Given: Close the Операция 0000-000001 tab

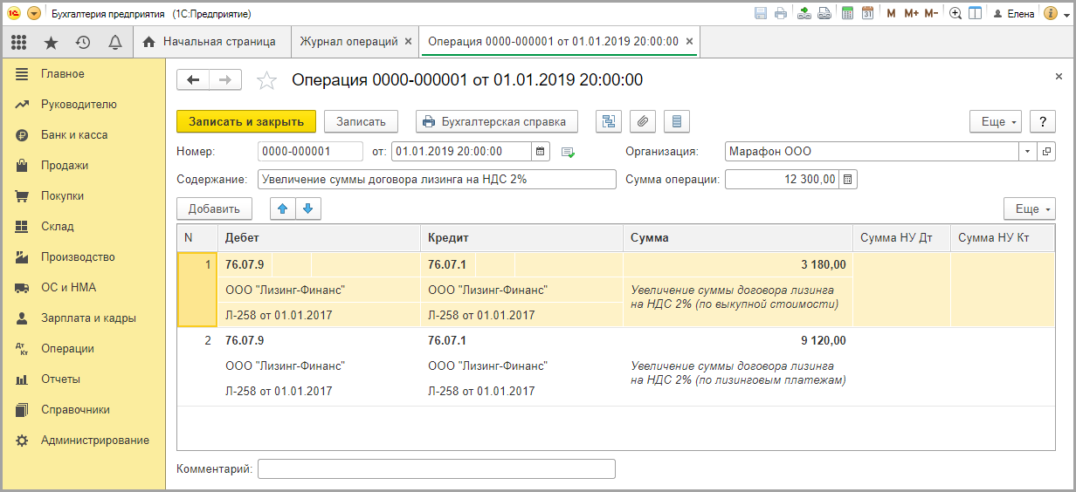Looking at the screenshot, I should pos(689,41).
